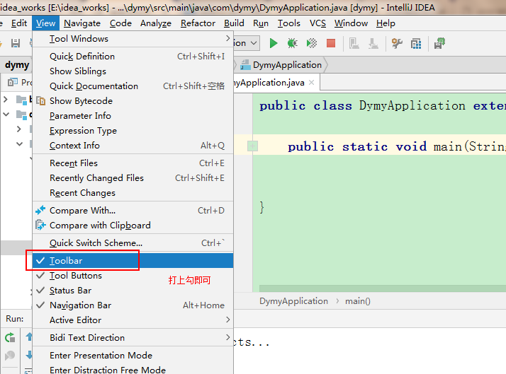Select Recent Files menu item

(x=133, y=163)
